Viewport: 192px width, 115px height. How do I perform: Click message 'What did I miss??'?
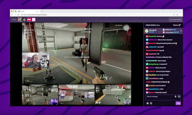click(x=161, y=93)
